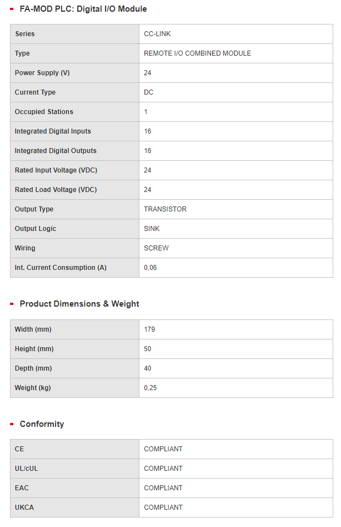This screenshot has height=527, width=341.
Task: Select the COMPLIANT value in UKCA row
Action: click(163, 508)
